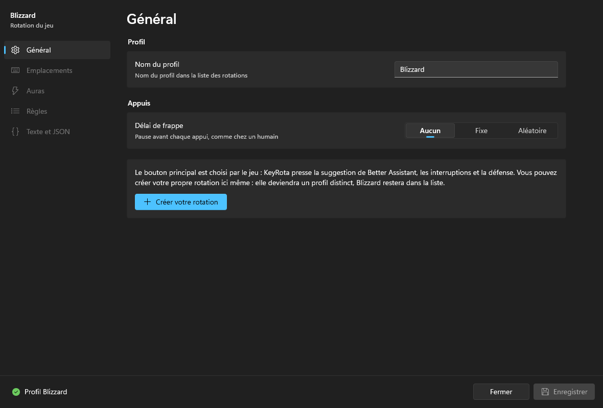Image resolution: width=603 pixels, height=408 pixels.
Task: Open the Général section
Action: pos(57,50)
